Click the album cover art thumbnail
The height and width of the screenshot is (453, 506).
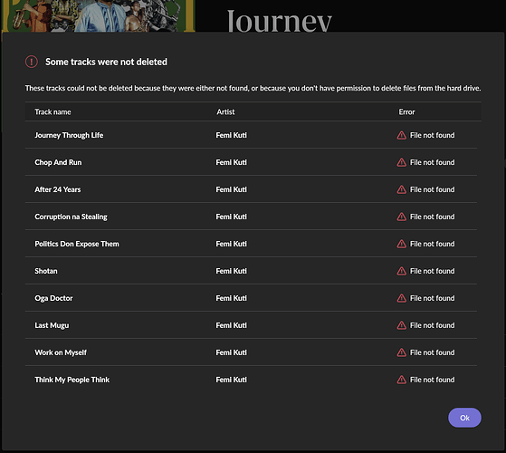98,15
